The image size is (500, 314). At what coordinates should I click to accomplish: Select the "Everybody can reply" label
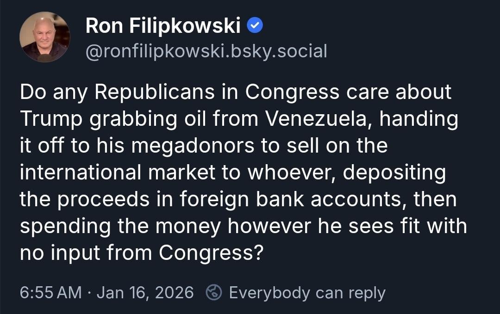click(x=307, y=293)
